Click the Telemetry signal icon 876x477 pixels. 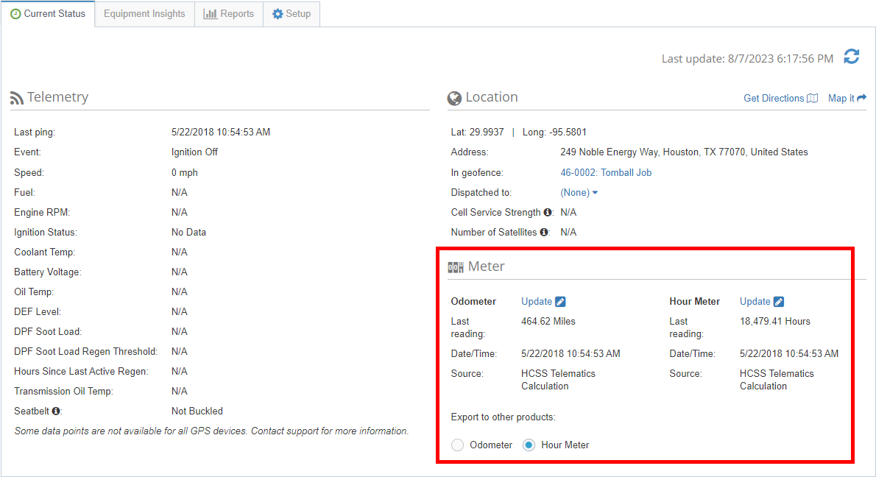18,96
